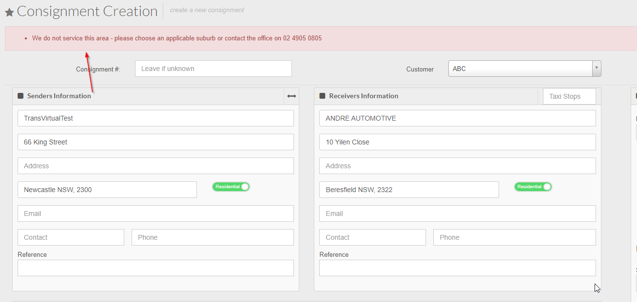Click the receiver Phone field
This screenshot has height=302, width=637.
click(515, 237)
